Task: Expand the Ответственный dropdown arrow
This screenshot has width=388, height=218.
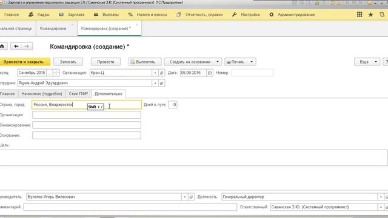Action: [x=381, y=207]
